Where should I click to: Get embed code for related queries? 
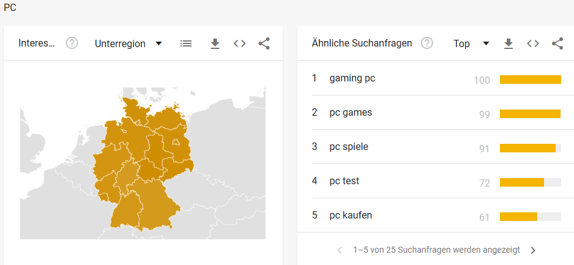click(x=532, y=43)
